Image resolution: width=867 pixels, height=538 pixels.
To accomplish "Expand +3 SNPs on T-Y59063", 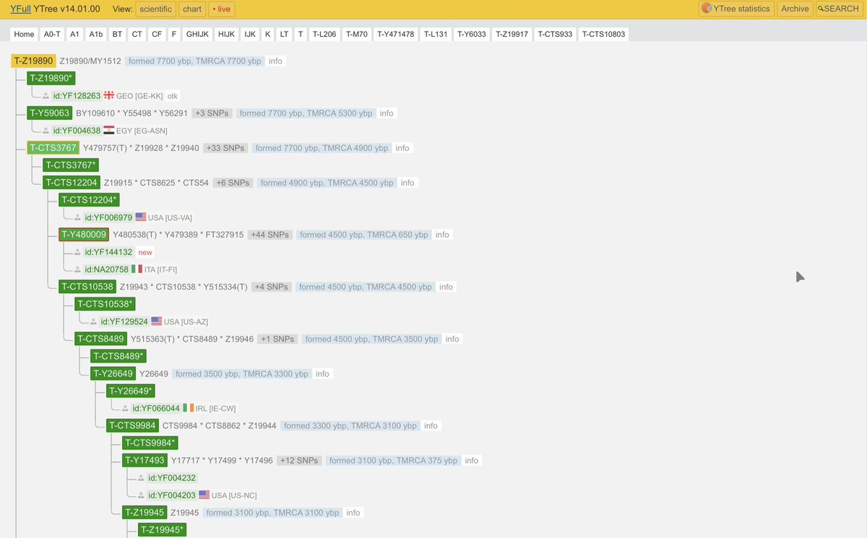I will click(212, 113).
